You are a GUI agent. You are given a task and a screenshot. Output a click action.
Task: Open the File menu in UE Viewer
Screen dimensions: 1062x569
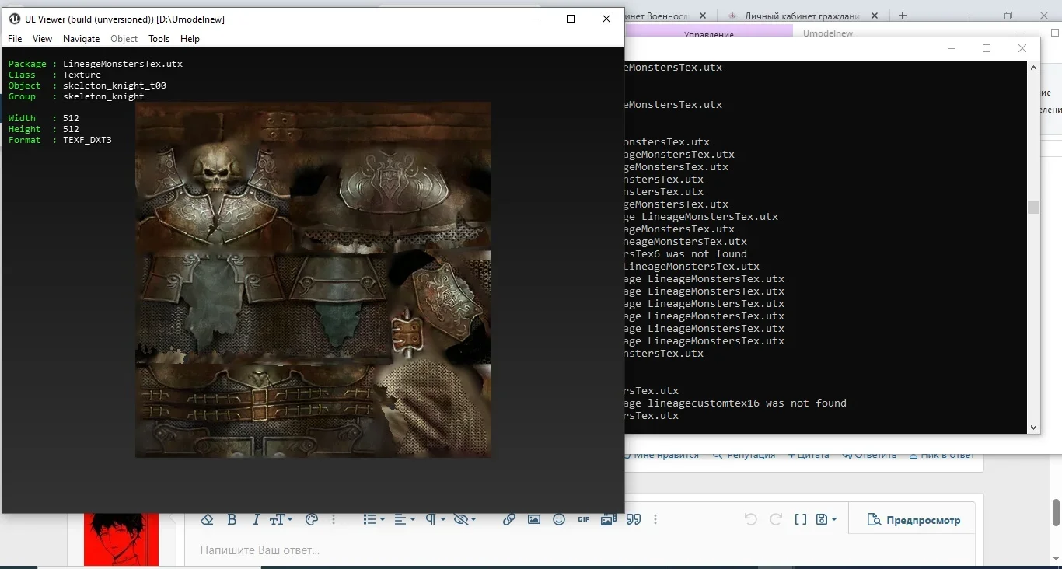pyautogui.click(x=15, y=39)
